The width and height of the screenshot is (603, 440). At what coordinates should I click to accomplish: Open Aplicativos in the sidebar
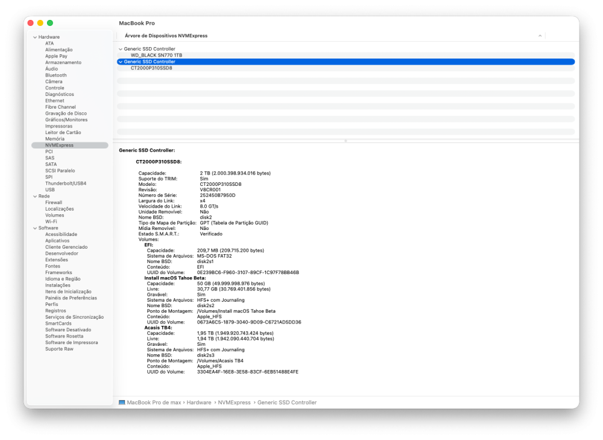57,241
